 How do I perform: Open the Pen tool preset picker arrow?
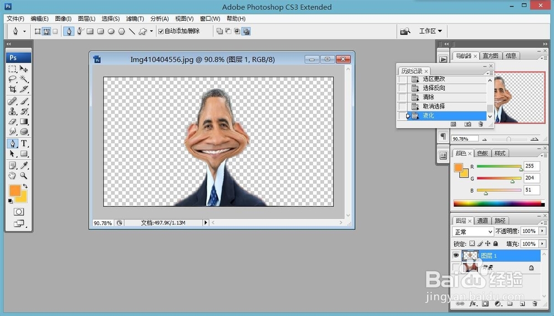point(24,31)
